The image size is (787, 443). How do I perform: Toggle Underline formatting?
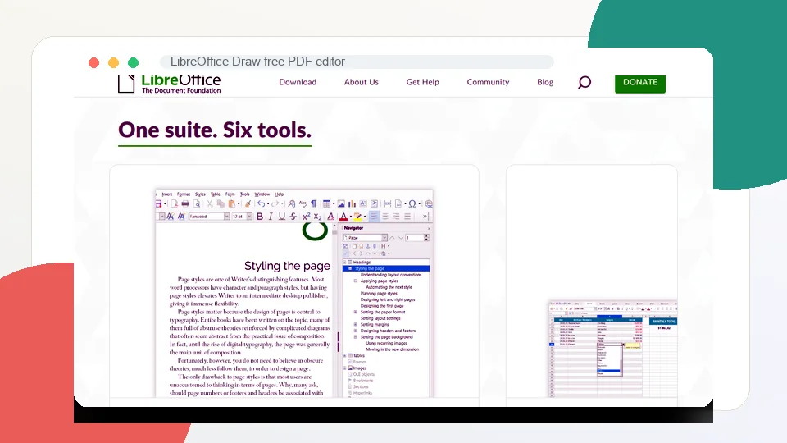281,217
